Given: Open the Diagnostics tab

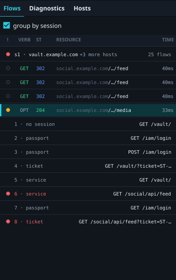Looking at the screenshot, I should [x=47, y=8].
